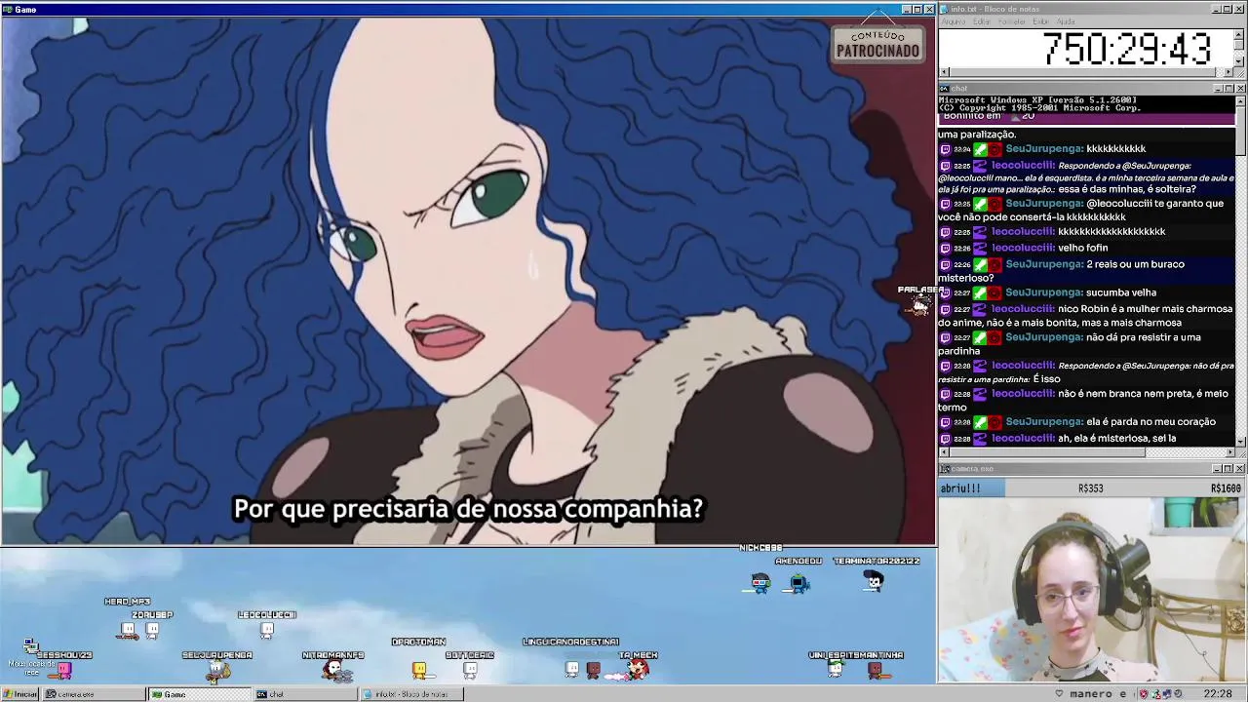
Task: Click leocoluccIII name on 'velho fofin' message
Action: tap(1022, 249)
